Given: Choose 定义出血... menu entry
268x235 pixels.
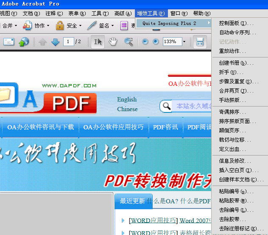Looking at the screenshot, I should click(240, 149).
